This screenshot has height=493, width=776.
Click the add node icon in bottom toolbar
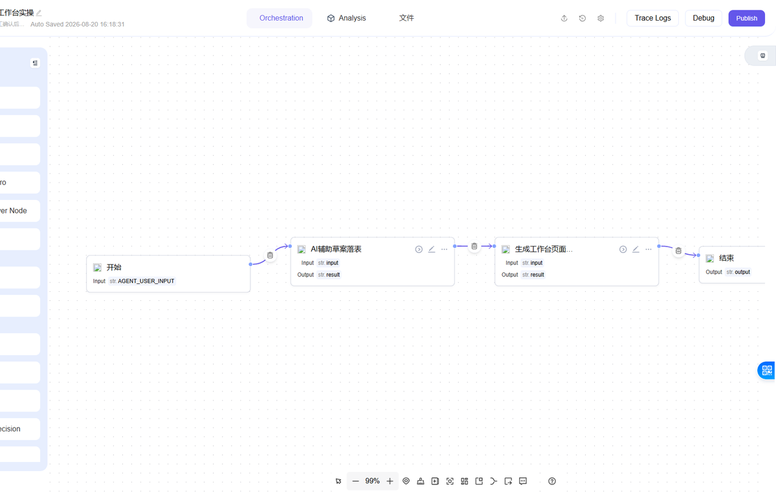pyautogui.click(x=435, y=481)
